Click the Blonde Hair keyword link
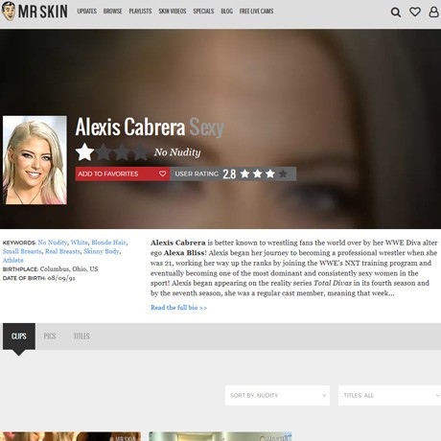441x441 pixels. 108,243
